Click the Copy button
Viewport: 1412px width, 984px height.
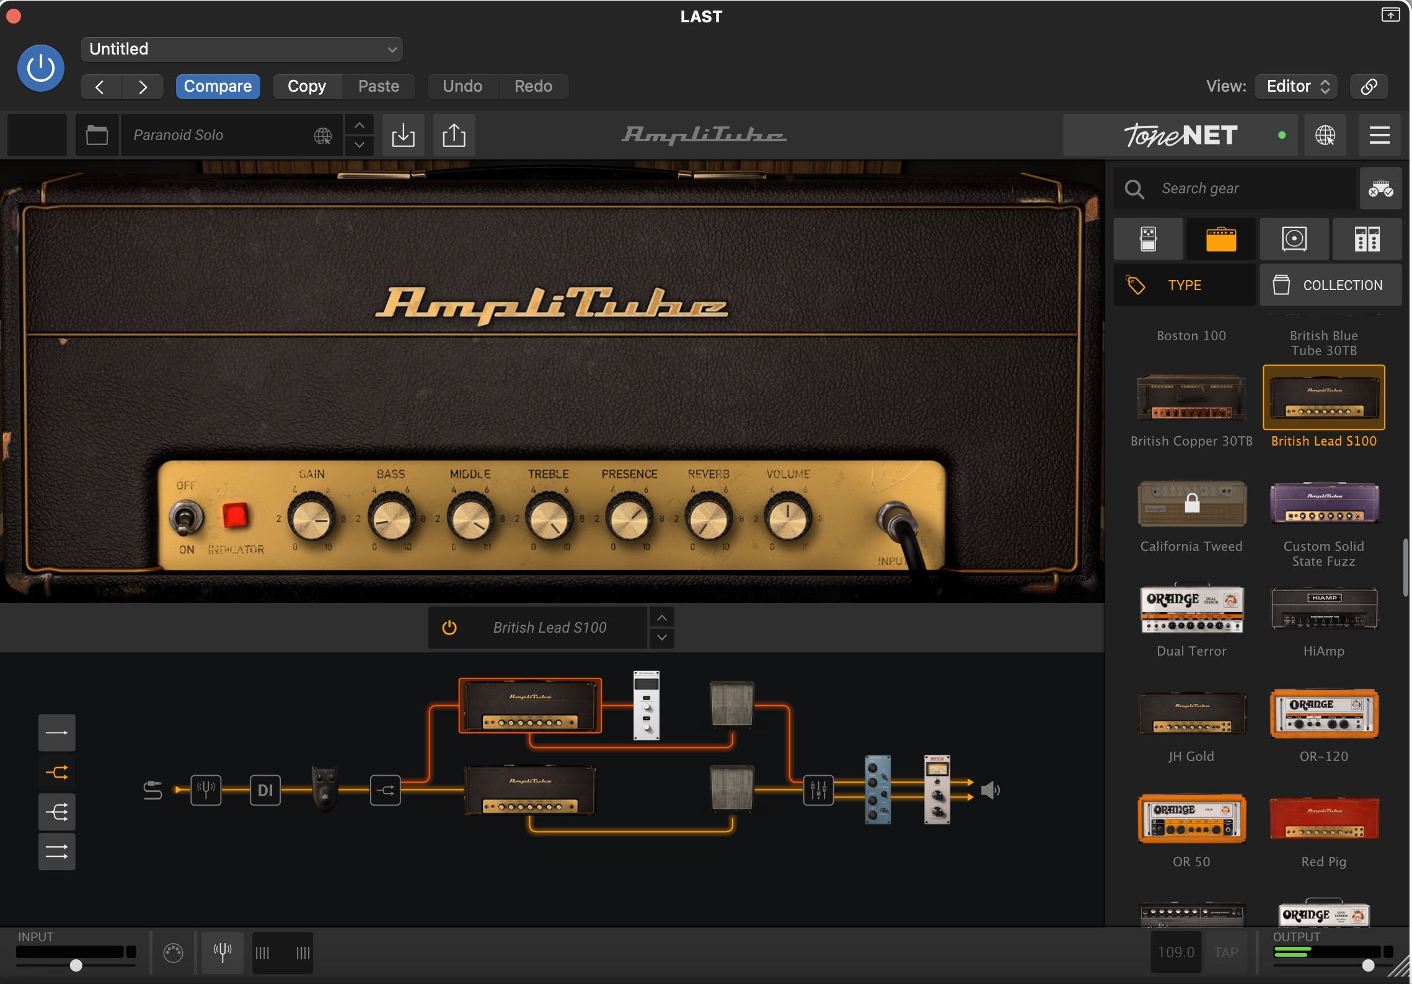[x=307, y=86]
